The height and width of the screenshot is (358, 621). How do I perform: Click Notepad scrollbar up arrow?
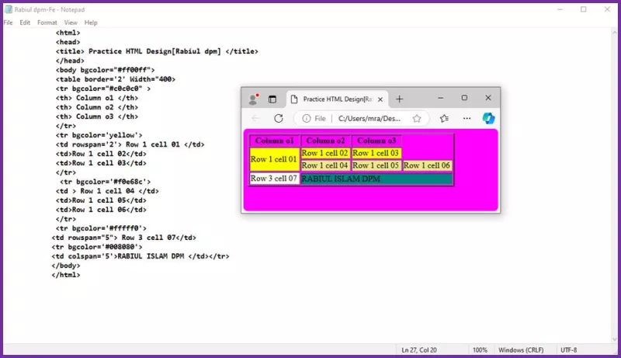click(614, 32)
